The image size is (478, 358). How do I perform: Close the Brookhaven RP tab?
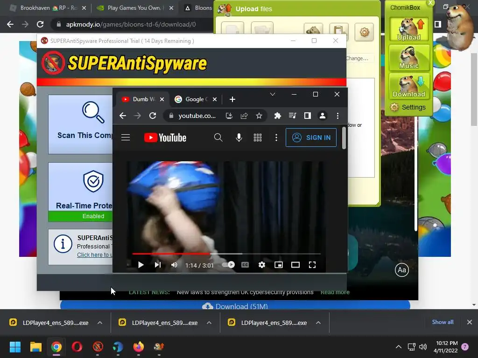(x=84, y=8)
